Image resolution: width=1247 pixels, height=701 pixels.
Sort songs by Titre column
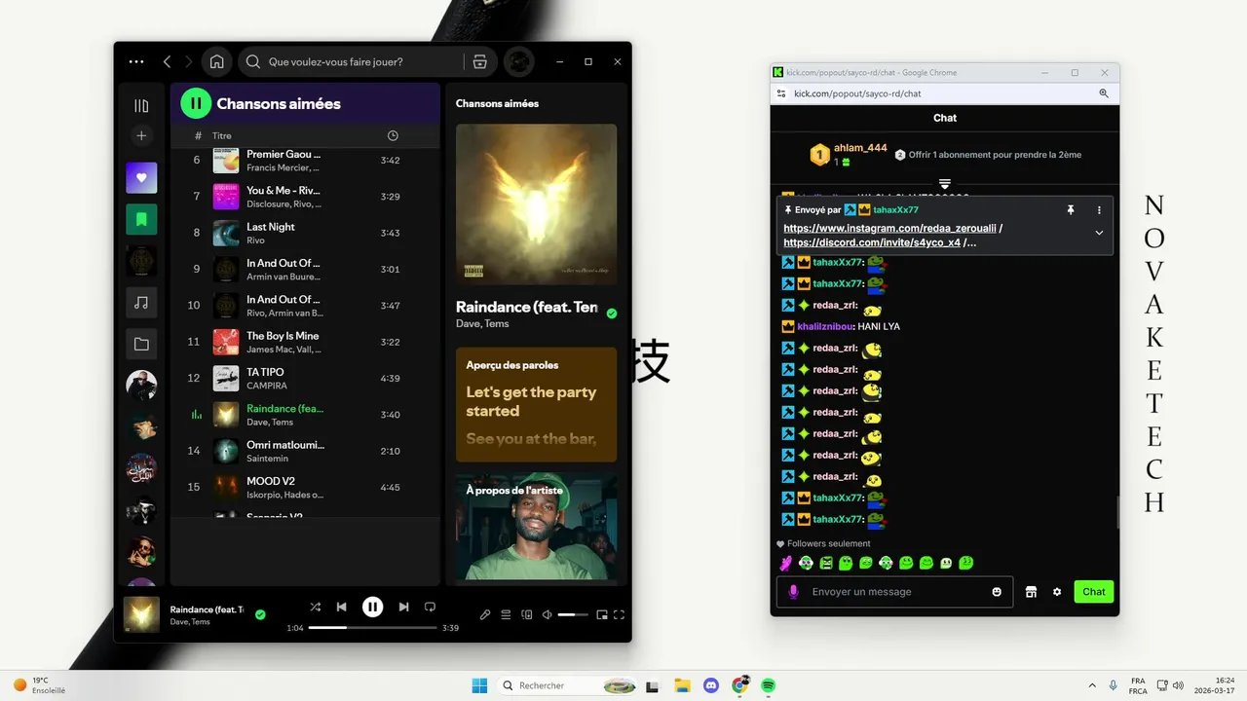coord(222,135)
